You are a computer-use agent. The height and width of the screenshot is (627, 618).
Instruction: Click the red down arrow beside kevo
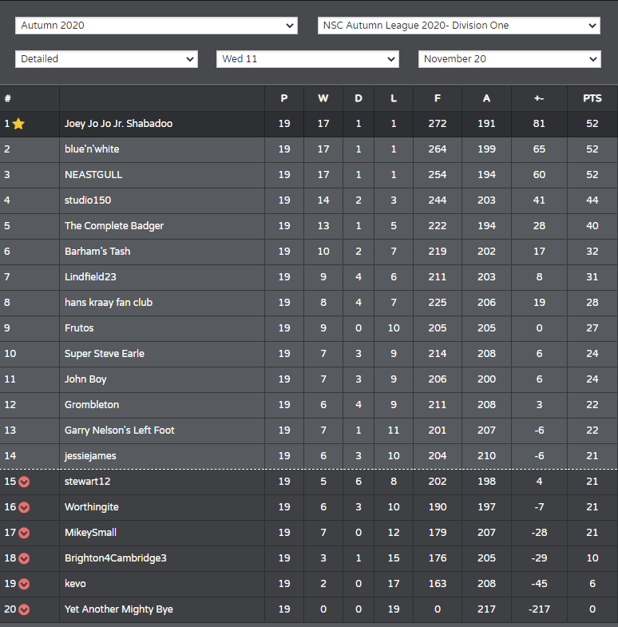tap(24, 584)
